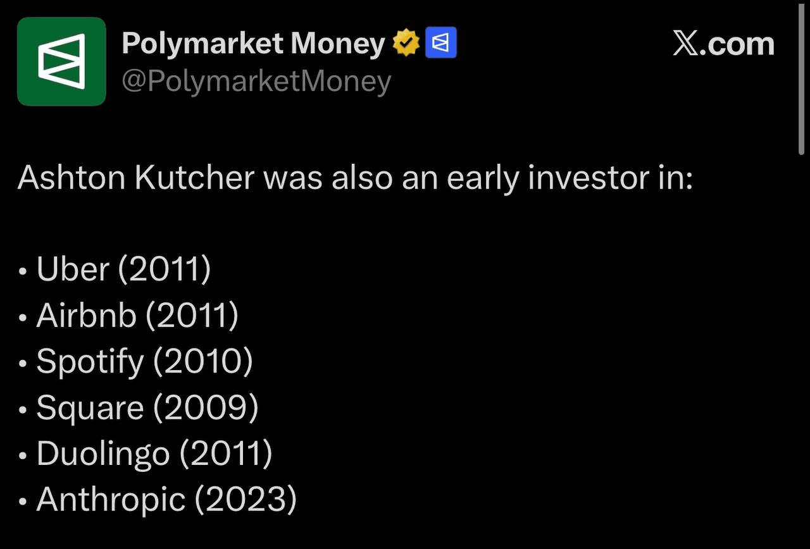Select the word Spotify in the list
This screenshot has width=810, height=549.
pos(90,362)
